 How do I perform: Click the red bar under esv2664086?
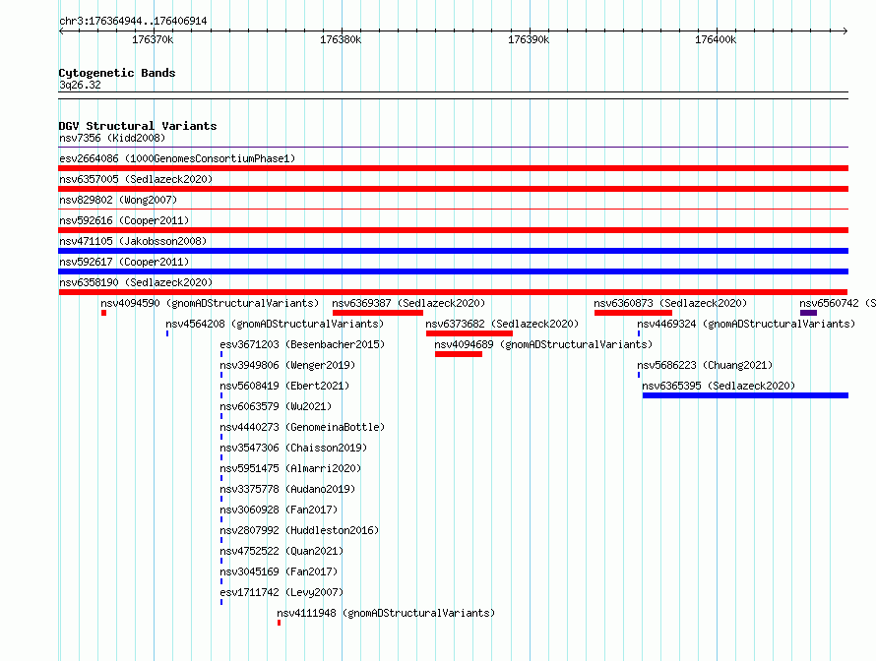pyautogui.click(x=453, y=168)
